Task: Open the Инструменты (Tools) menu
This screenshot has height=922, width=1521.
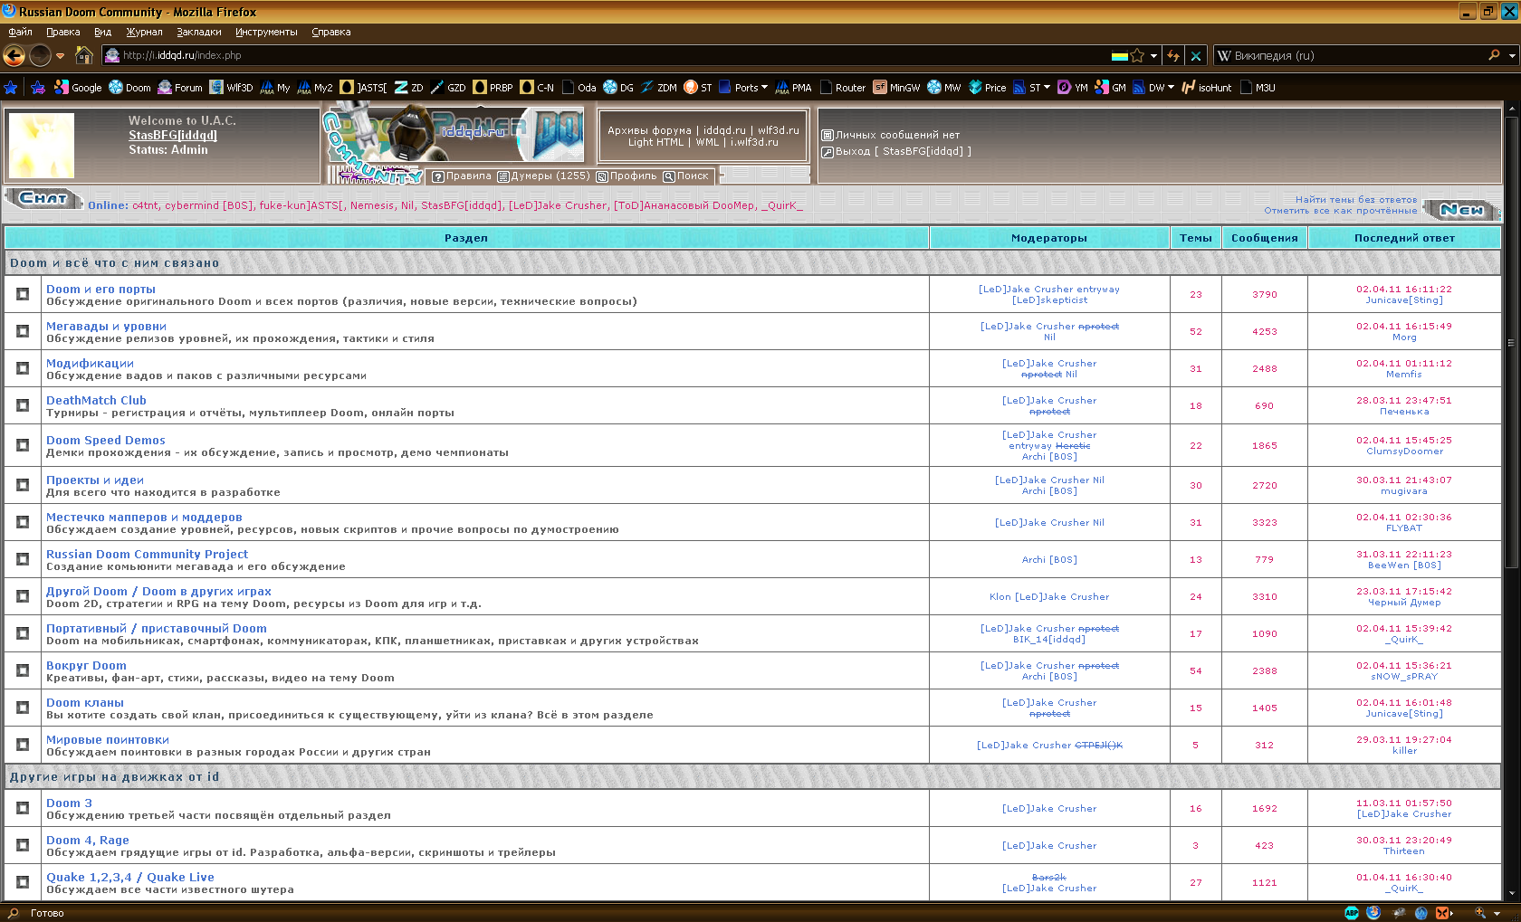Action: [266, 32]
